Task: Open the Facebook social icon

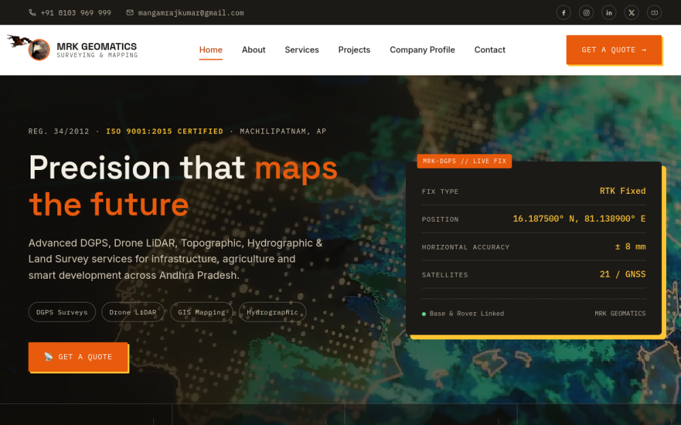Action: tap(563, 12)
